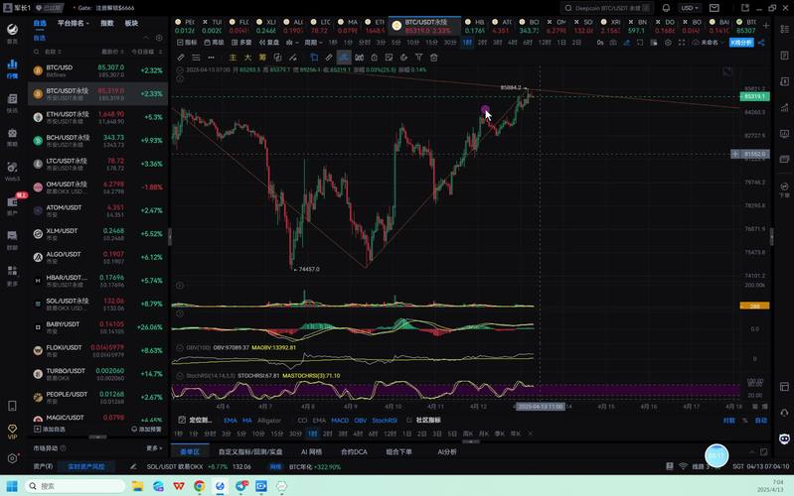The image size is (794, 496).
Task: Toggle the EMA indicator
Action: click(231, 421)
